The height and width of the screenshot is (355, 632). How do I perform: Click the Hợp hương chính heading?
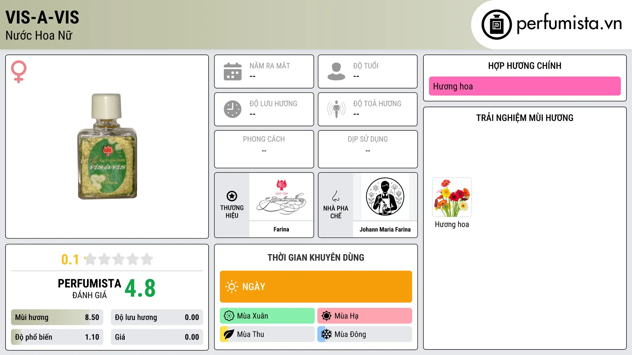coord(525,66)
